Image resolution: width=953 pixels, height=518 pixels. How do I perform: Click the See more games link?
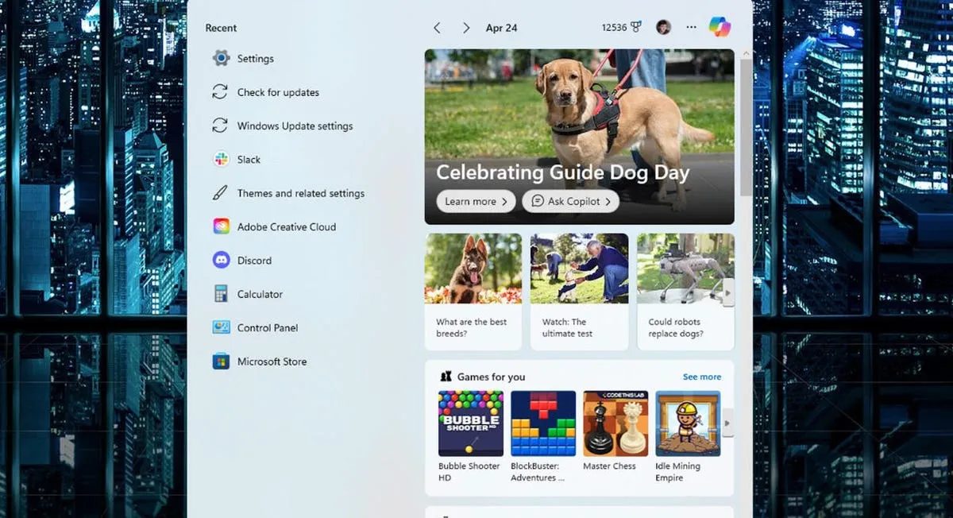702,377
